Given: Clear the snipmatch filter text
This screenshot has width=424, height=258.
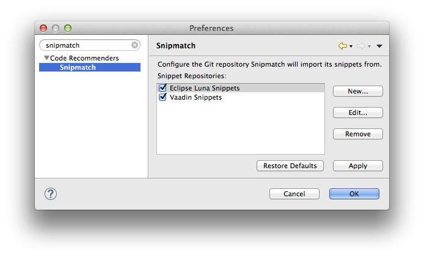Looking at the screenshot, I should point(134,45).
